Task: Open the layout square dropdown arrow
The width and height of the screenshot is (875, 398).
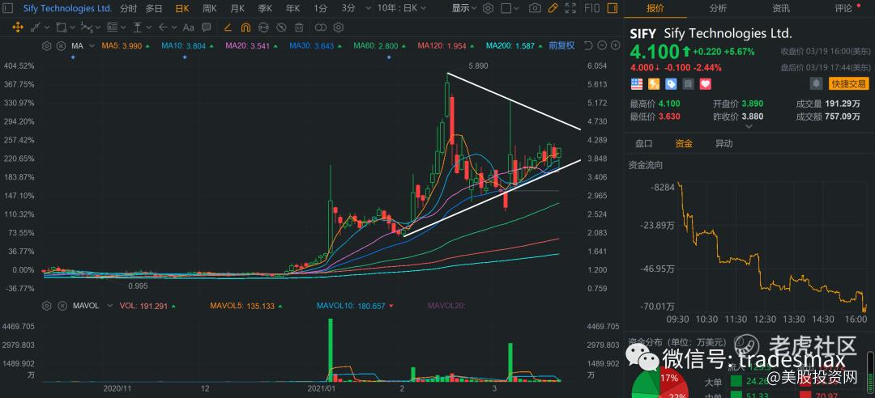Action: coord(517,8)
